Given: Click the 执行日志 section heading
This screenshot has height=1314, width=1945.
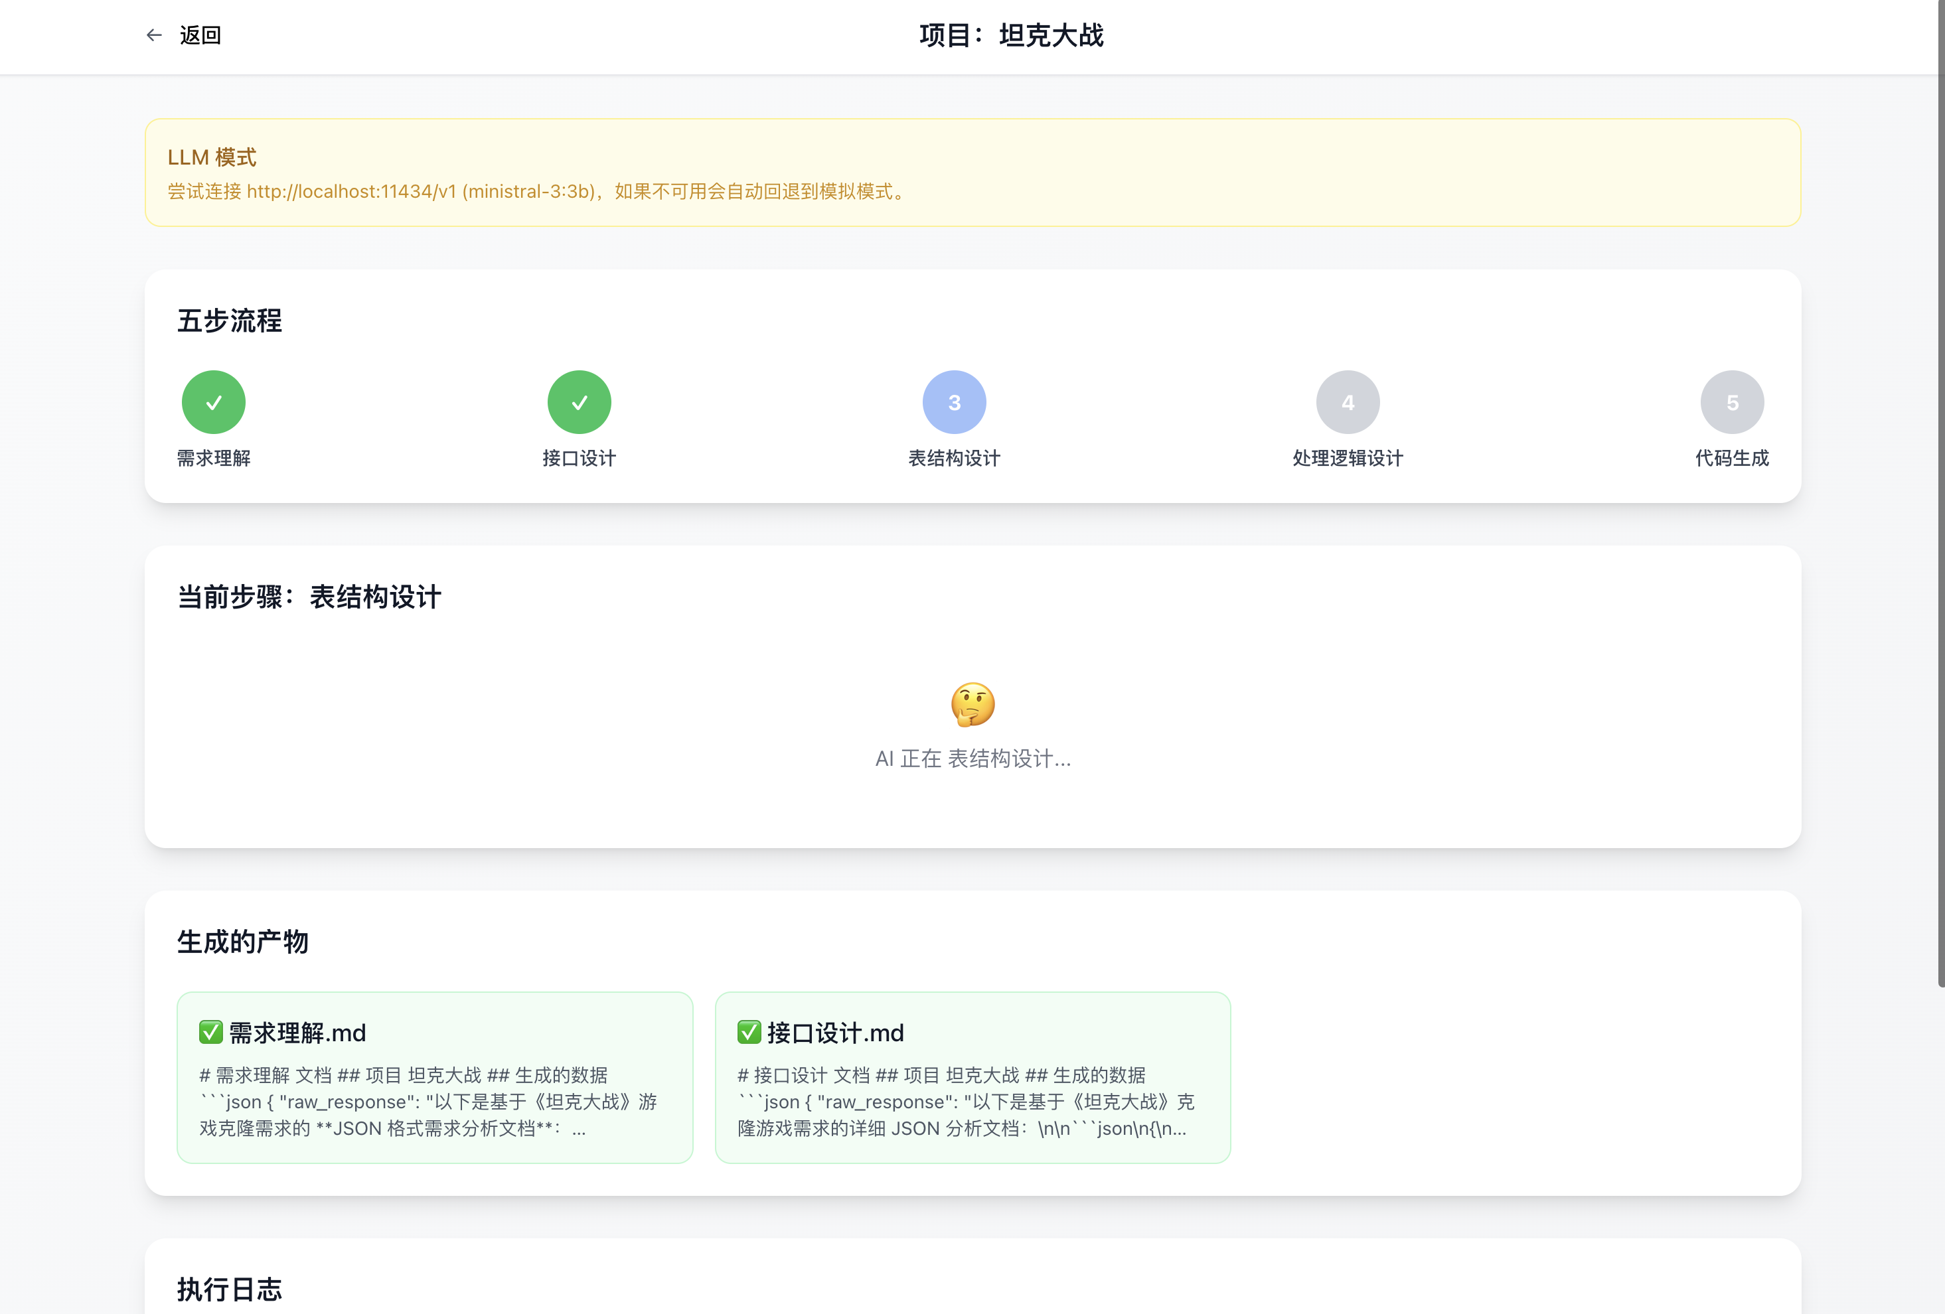Looking at the screenshot, I should pos(229,1289).
